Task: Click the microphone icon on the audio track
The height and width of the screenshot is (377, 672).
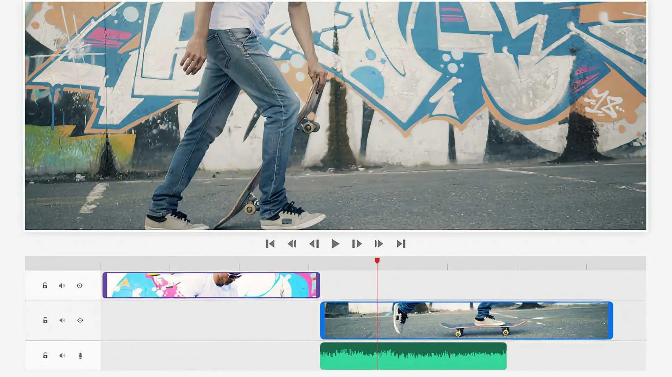Action: pos(80,355)
